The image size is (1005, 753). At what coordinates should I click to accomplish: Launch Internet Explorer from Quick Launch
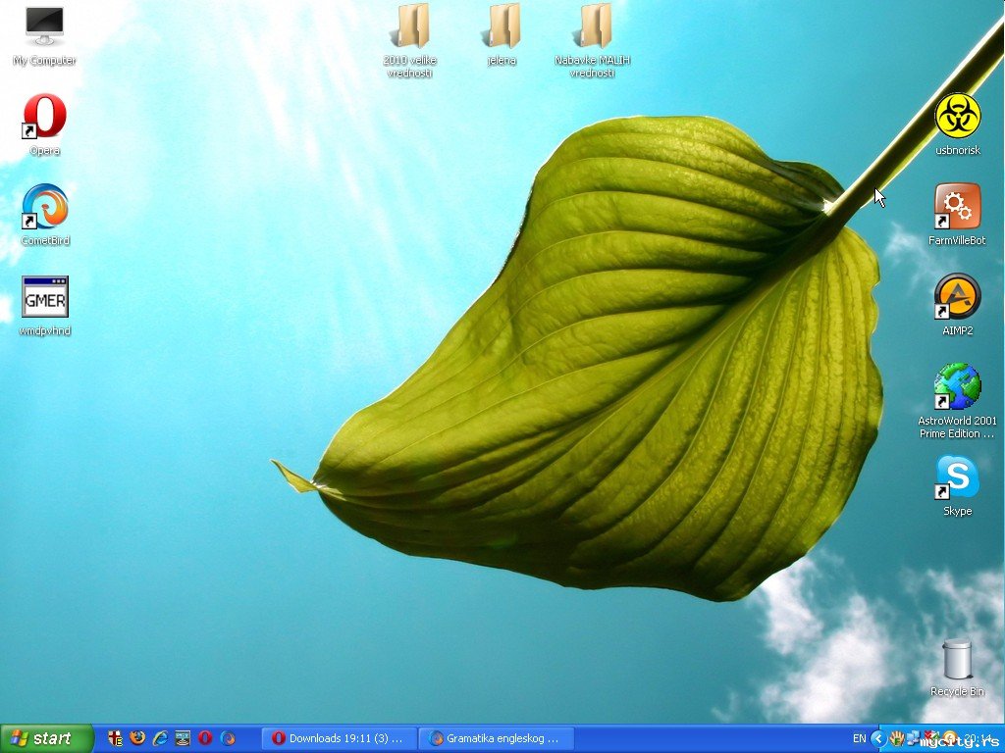(160, 738)
